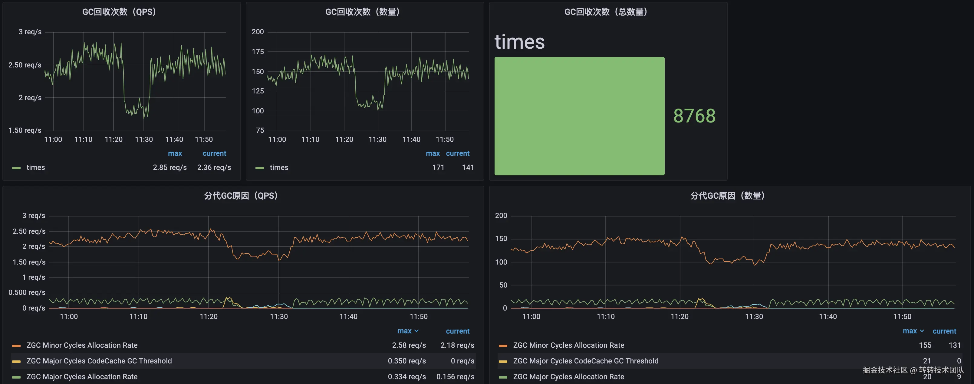The image size is (974, 384).
Task: Click the 分代GC原因（数量）panel title
Action: (728, 196)
